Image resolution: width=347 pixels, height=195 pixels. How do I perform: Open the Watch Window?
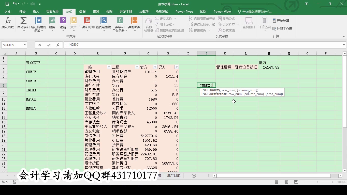coord(249,23)
